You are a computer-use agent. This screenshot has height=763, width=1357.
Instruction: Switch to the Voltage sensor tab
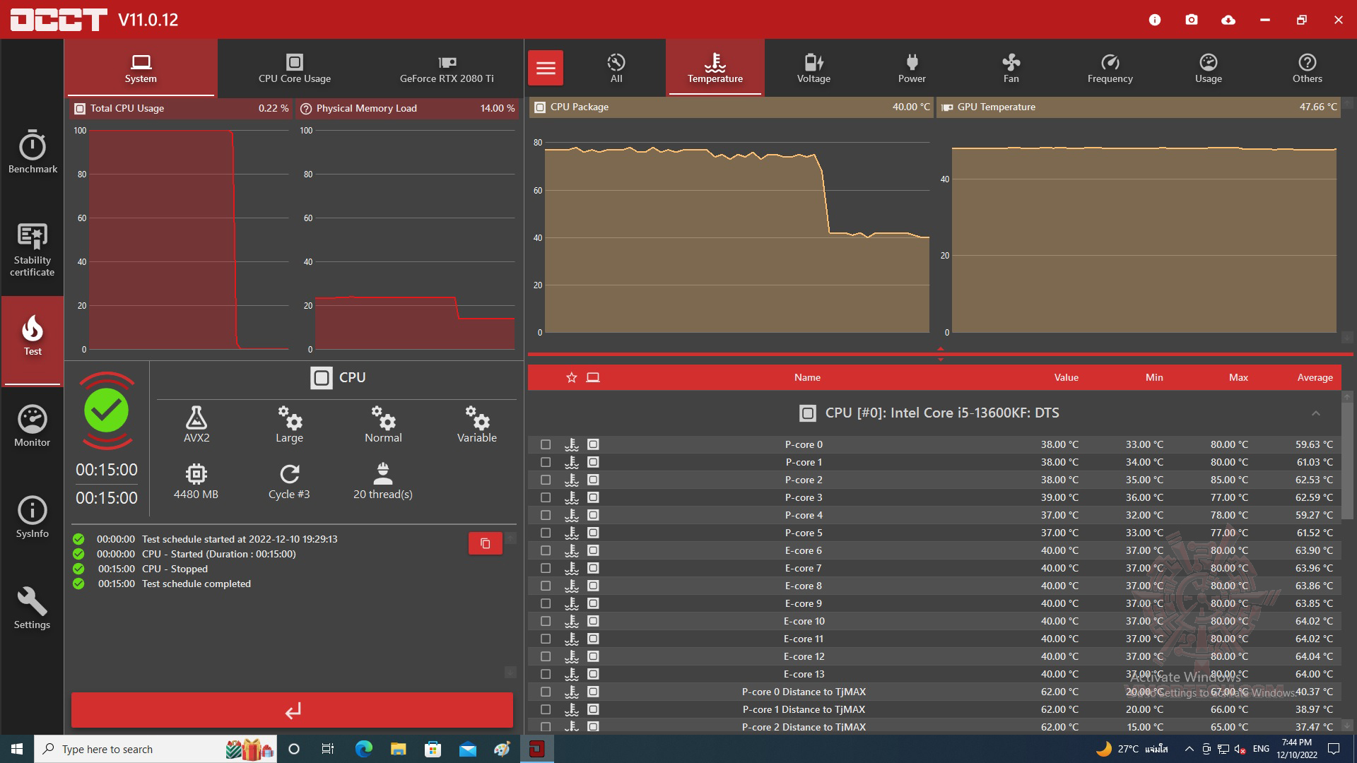click(x=813, y=68)
